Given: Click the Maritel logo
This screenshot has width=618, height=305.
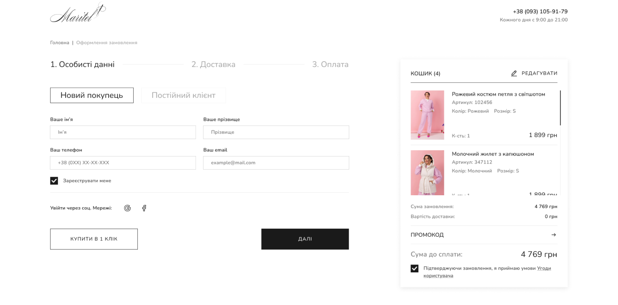Looking at the screenshot, I should (78, 14).
